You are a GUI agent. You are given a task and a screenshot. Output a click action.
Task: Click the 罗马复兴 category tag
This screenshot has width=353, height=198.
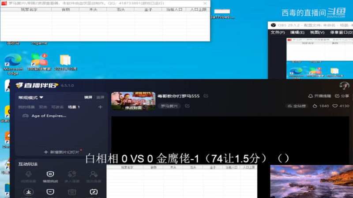pyautogui.click(x=169, y=106)
